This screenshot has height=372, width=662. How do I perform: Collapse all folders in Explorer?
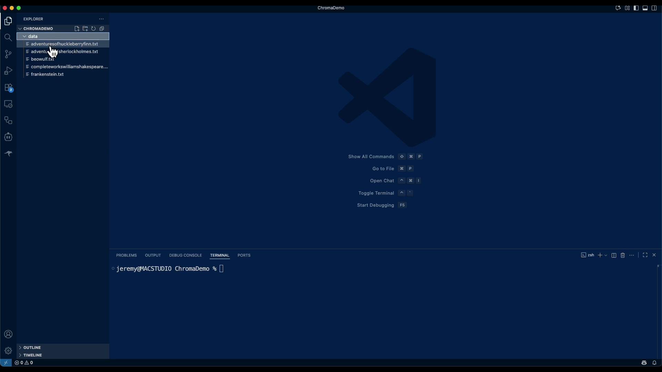tap(102, 29)
